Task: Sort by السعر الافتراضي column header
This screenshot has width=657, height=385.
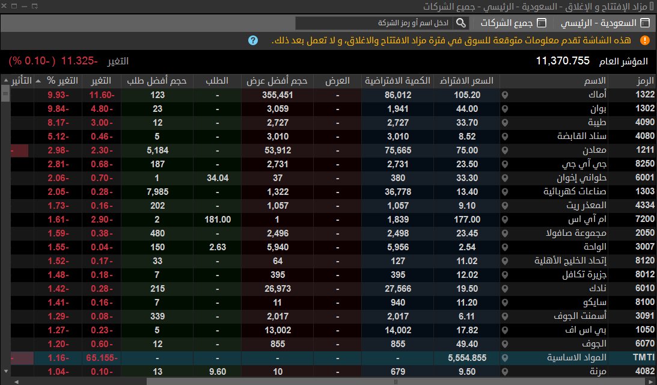Action: coord(466,81)
